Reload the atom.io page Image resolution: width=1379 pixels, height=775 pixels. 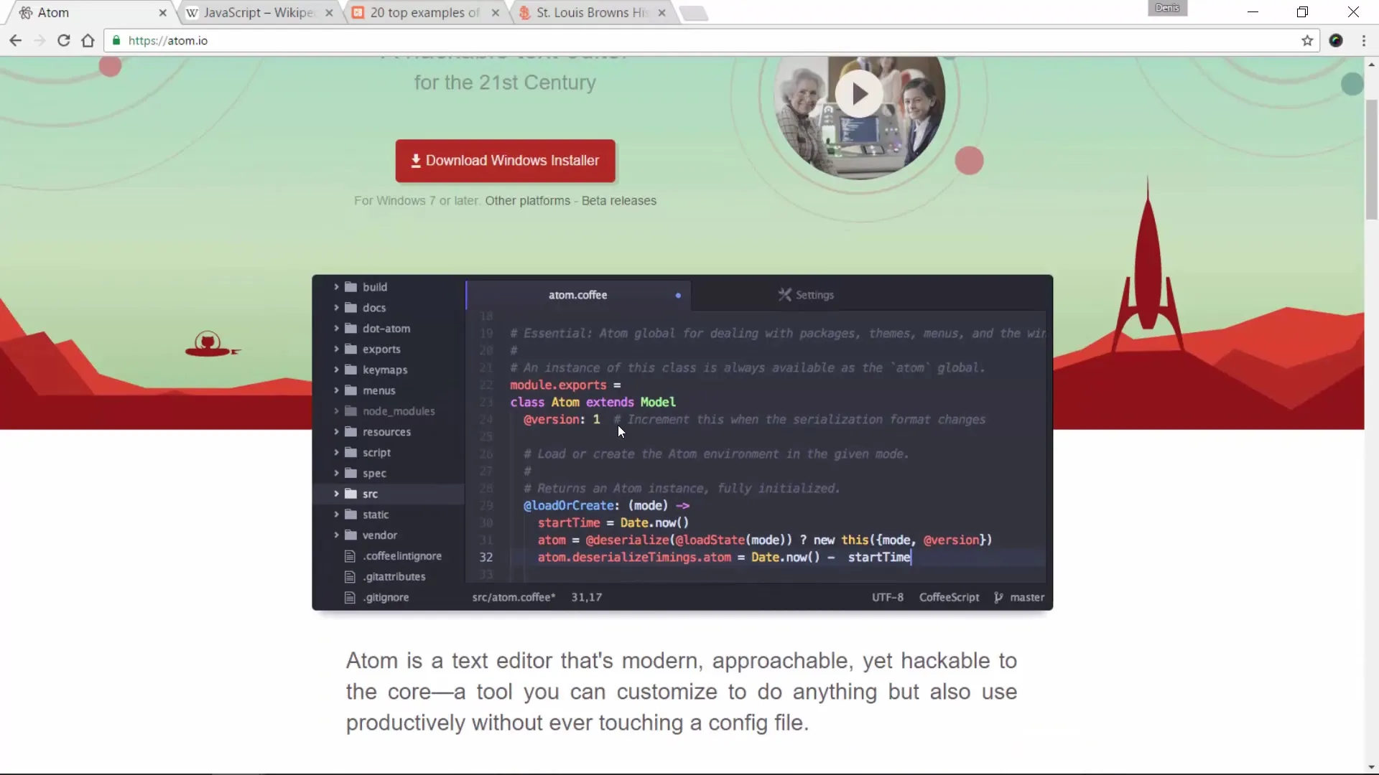[63, 41]
